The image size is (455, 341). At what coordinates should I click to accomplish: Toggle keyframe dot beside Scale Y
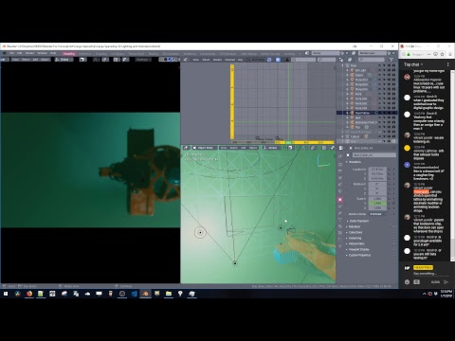[393, 203]
